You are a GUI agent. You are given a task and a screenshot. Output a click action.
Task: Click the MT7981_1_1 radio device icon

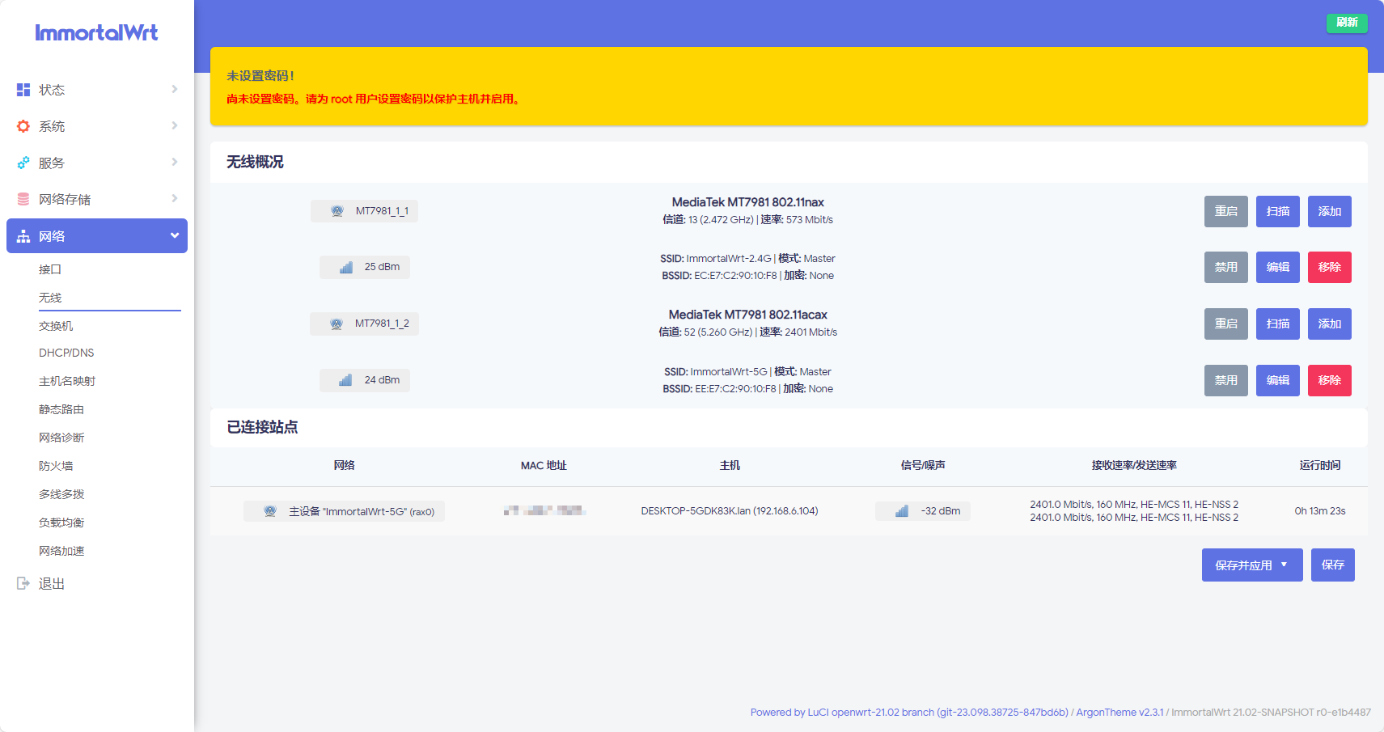(x=337, y=211)
